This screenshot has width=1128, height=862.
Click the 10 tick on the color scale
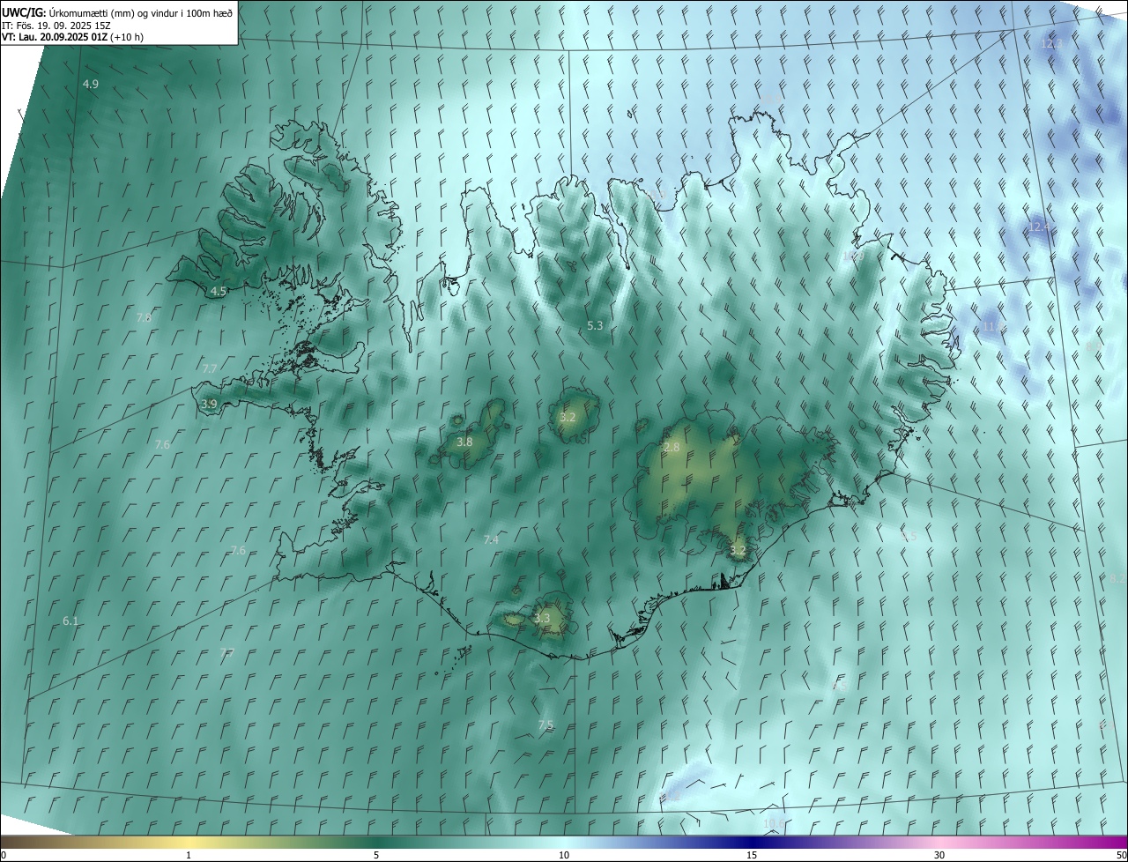(564, 856)
